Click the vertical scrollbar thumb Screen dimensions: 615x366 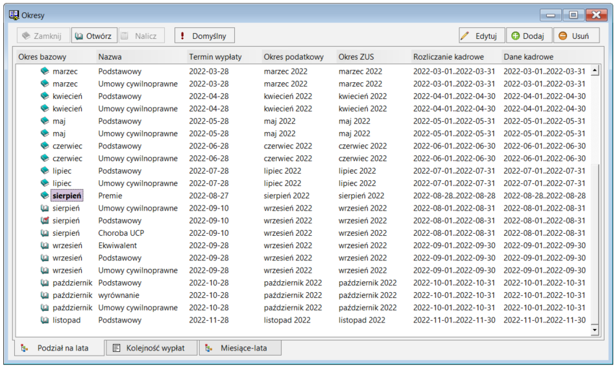pyautogui.click(x=595, y=243)
